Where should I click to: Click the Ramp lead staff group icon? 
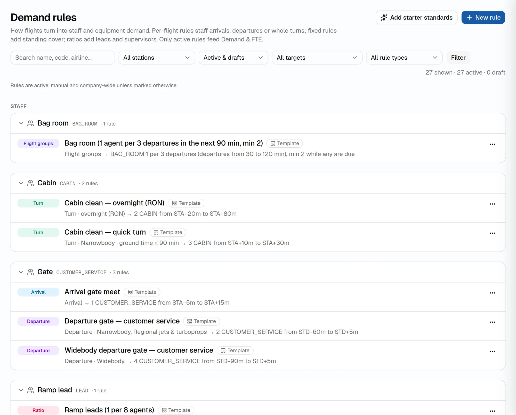click(x=30, y=390)
